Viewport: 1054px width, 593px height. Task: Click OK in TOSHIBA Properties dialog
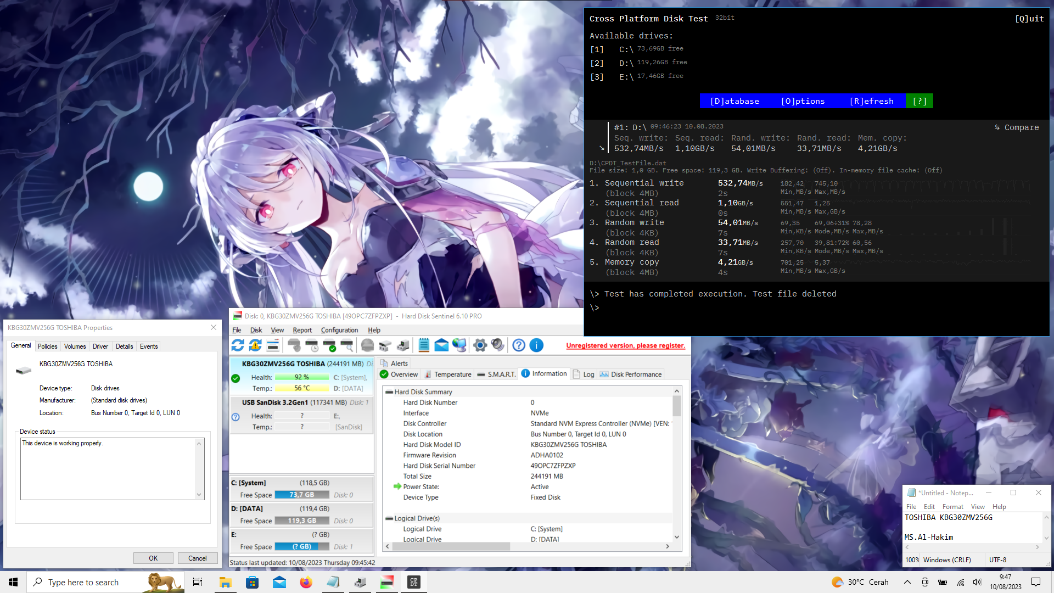click(x=153, y=558)
